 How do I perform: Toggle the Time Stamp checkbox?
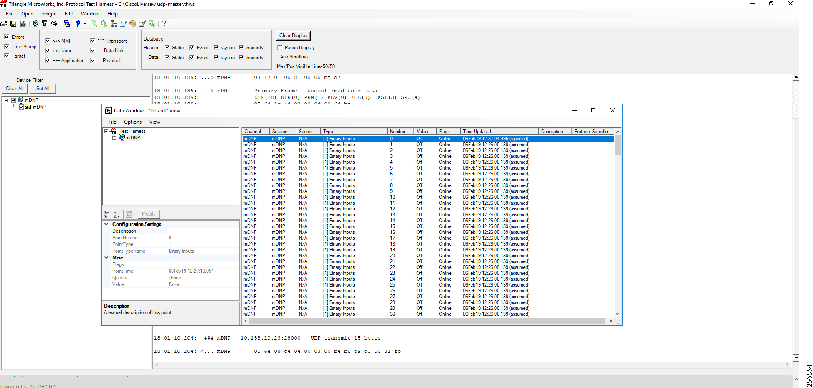(x=7, y=46)
